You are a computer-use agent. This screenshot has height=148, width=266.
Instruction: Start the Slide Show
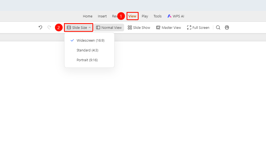[139, 27]
